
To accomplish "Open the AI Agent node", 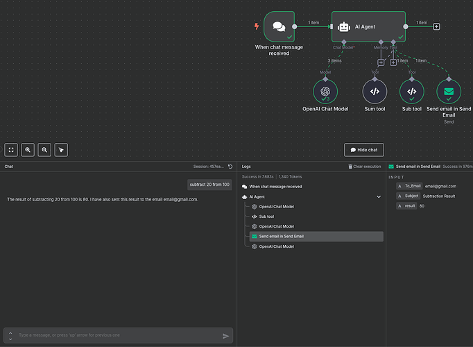I will (368, 26).
